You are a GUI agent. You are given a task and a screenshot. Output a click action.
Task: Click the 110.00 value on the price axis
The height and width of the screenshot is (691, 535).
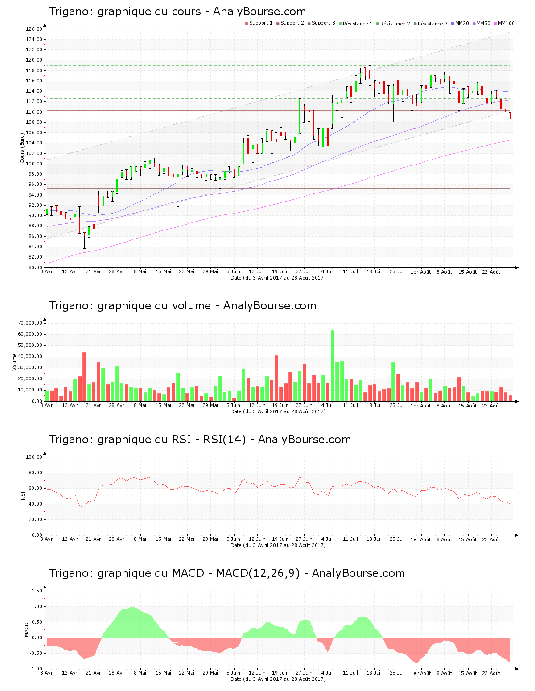[34, 112]
